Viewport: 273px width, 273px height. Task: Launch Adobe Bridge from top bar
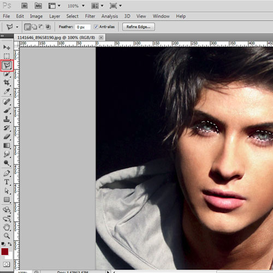tap(25, 6)
